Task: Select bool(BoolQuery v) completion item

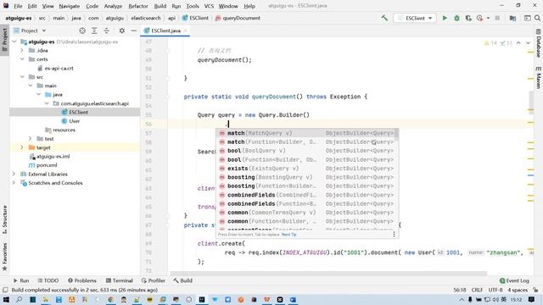Action: [307, 151]
